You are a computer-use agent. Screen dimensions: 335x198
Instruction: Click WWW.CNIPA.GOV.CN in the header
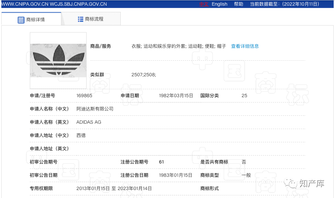(x=25, y=4)
